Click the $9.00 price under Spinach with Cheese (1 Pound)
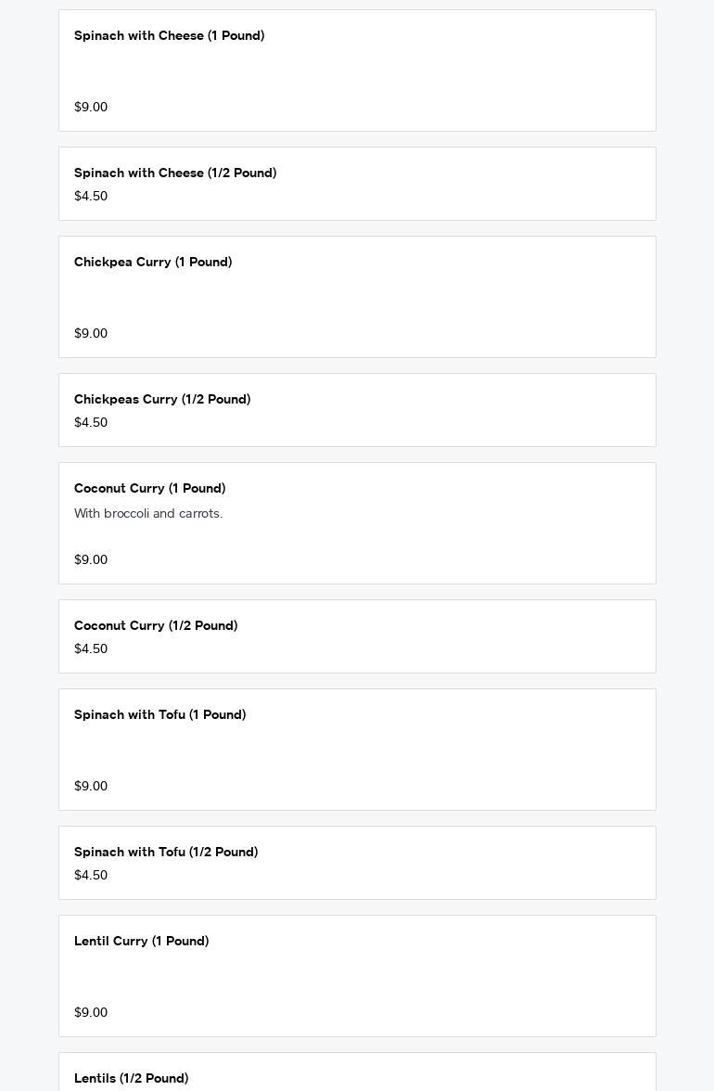 (x=91, y=108)
